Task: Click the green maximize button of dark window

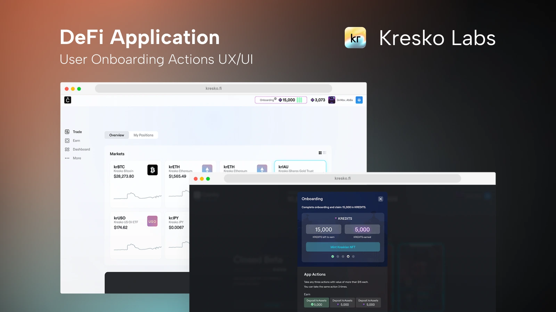Action: (208, 179)
